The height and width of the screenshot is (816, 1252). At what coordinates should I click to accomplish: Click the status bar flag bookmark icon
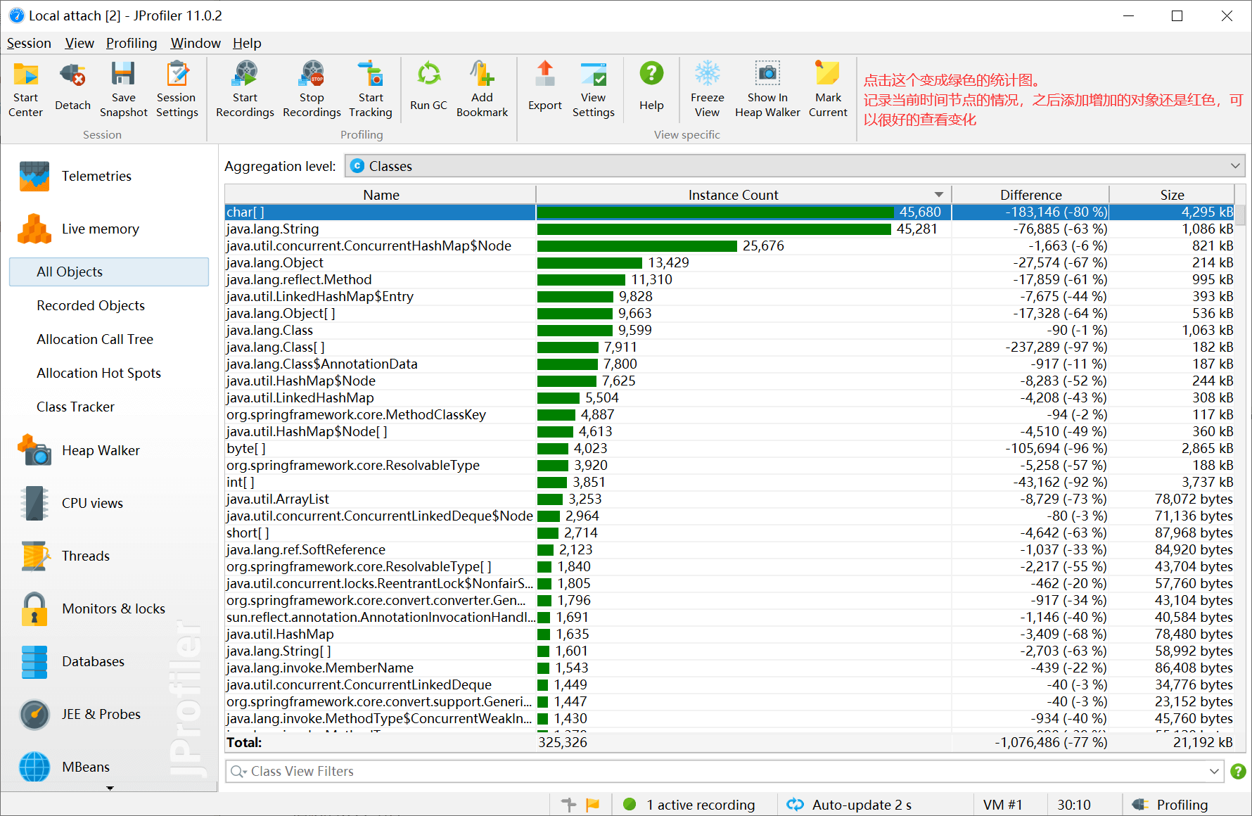coord(593,805)
